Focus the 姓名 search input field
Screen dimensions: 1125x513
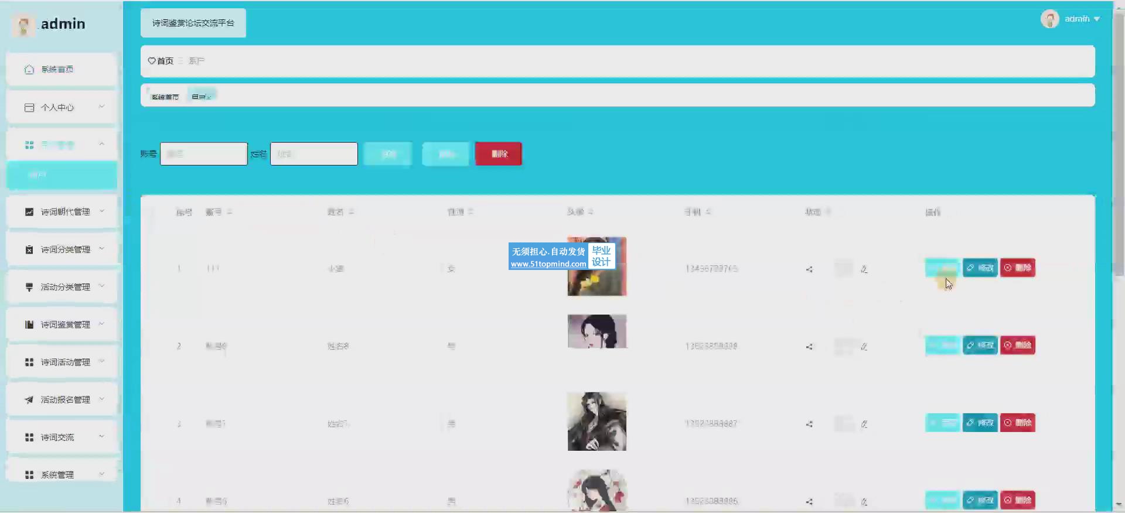[314, 154]
